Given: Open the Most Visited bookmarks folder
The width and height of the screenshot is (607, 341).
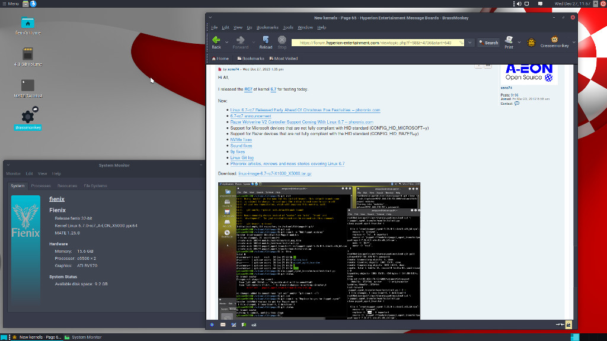Looking at the screenshot, I should 283,59.
